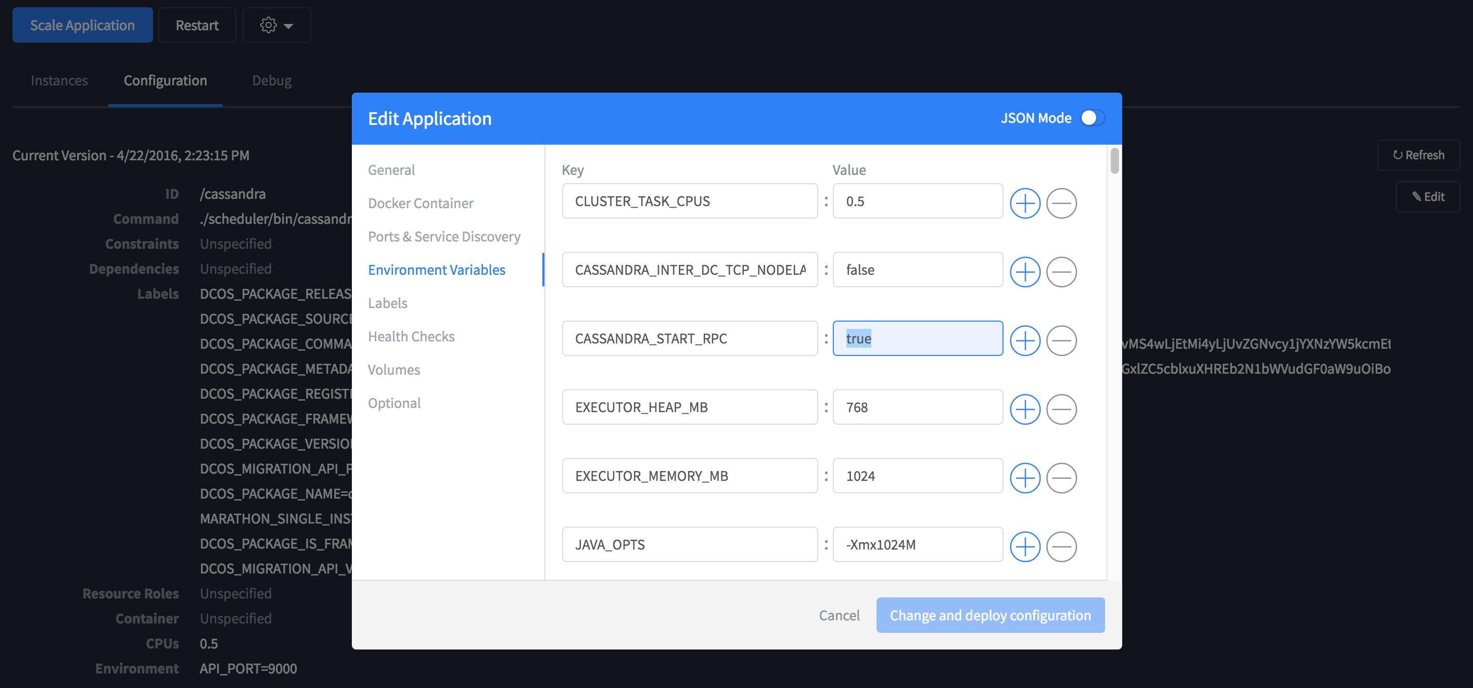Image resolution: width=1473 pixels, height=688 pixels.
Task: Click plus icon beside CASSANDRA_START_RPC row
Action: [x=1024, y=340]
